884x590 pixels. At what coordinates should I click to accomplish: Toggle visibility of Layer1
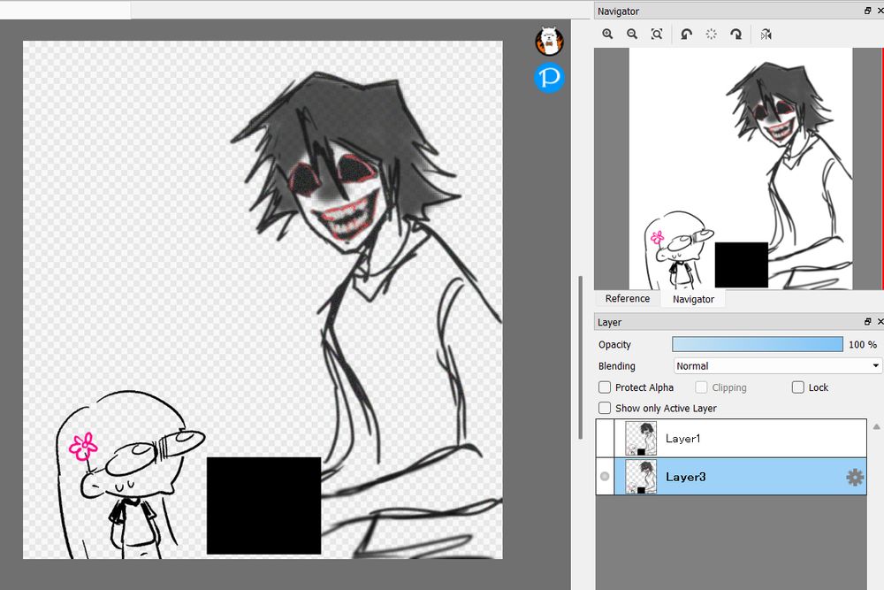click(x=605, y=438)
